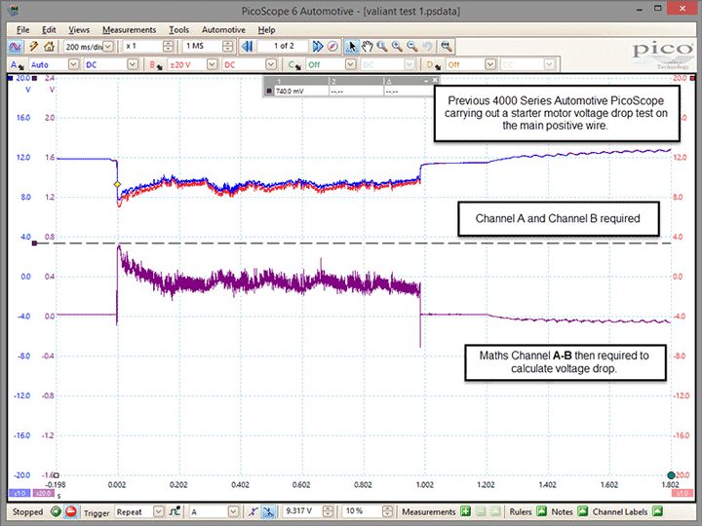
Task: Minimize the ruler legend box
Action: [x=426, y=81]
